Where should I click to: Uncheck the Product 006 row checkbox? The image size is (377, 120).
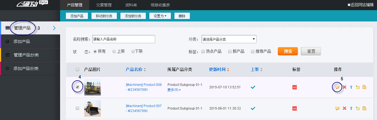[x=77, y=87]
